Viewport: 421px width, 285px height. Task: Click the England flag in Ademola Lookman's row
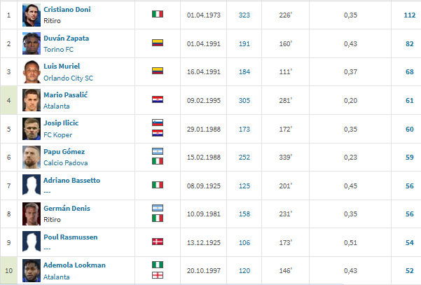[x=158, y=274]
